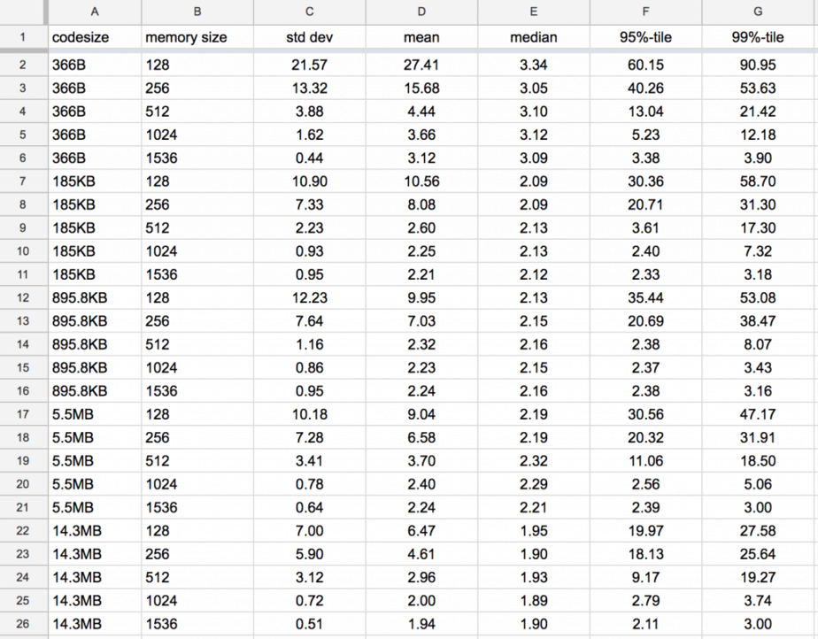Click the 'memory size' header cell
Image resolution: width=818 pixels, height=639 pixels.
[x=197, y=37]
